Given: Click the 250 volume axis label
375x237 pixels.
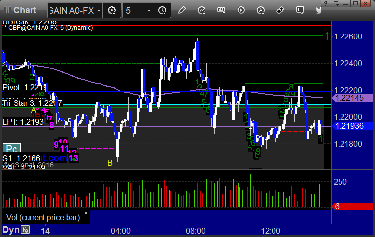Looking at the screenshot, I should pos(340,182).
